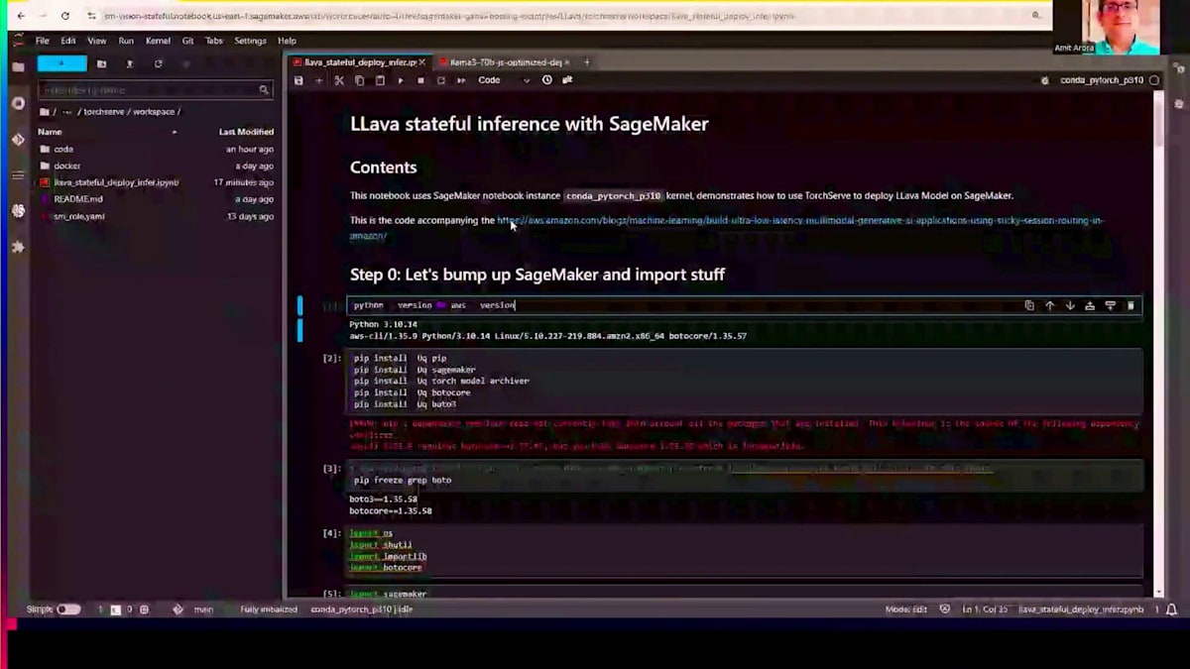Go to torchserve in the breadcrumb path
This screenshot has height=669, width=1190.
[103, 112]
